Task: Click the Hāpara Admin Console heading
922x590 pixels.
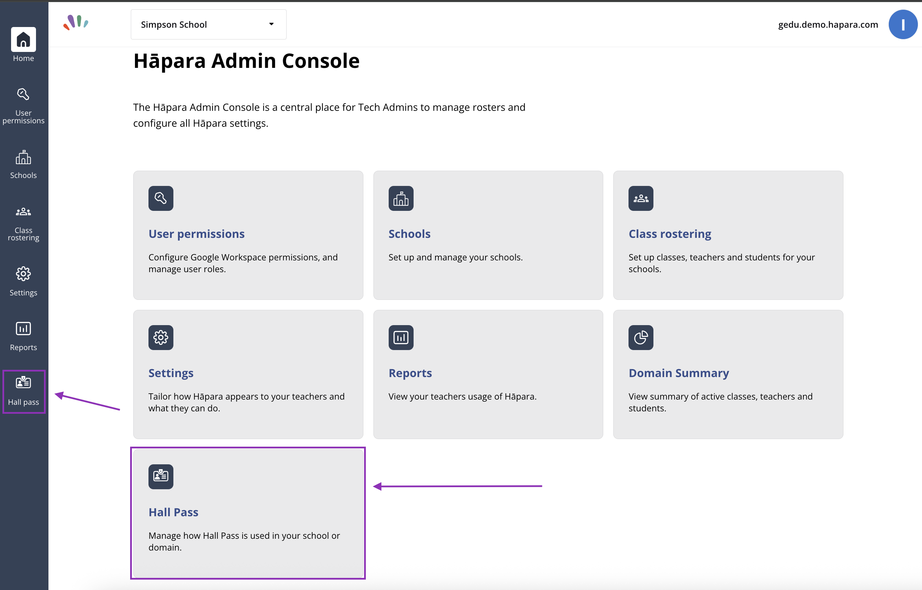Action: [246, 61]
